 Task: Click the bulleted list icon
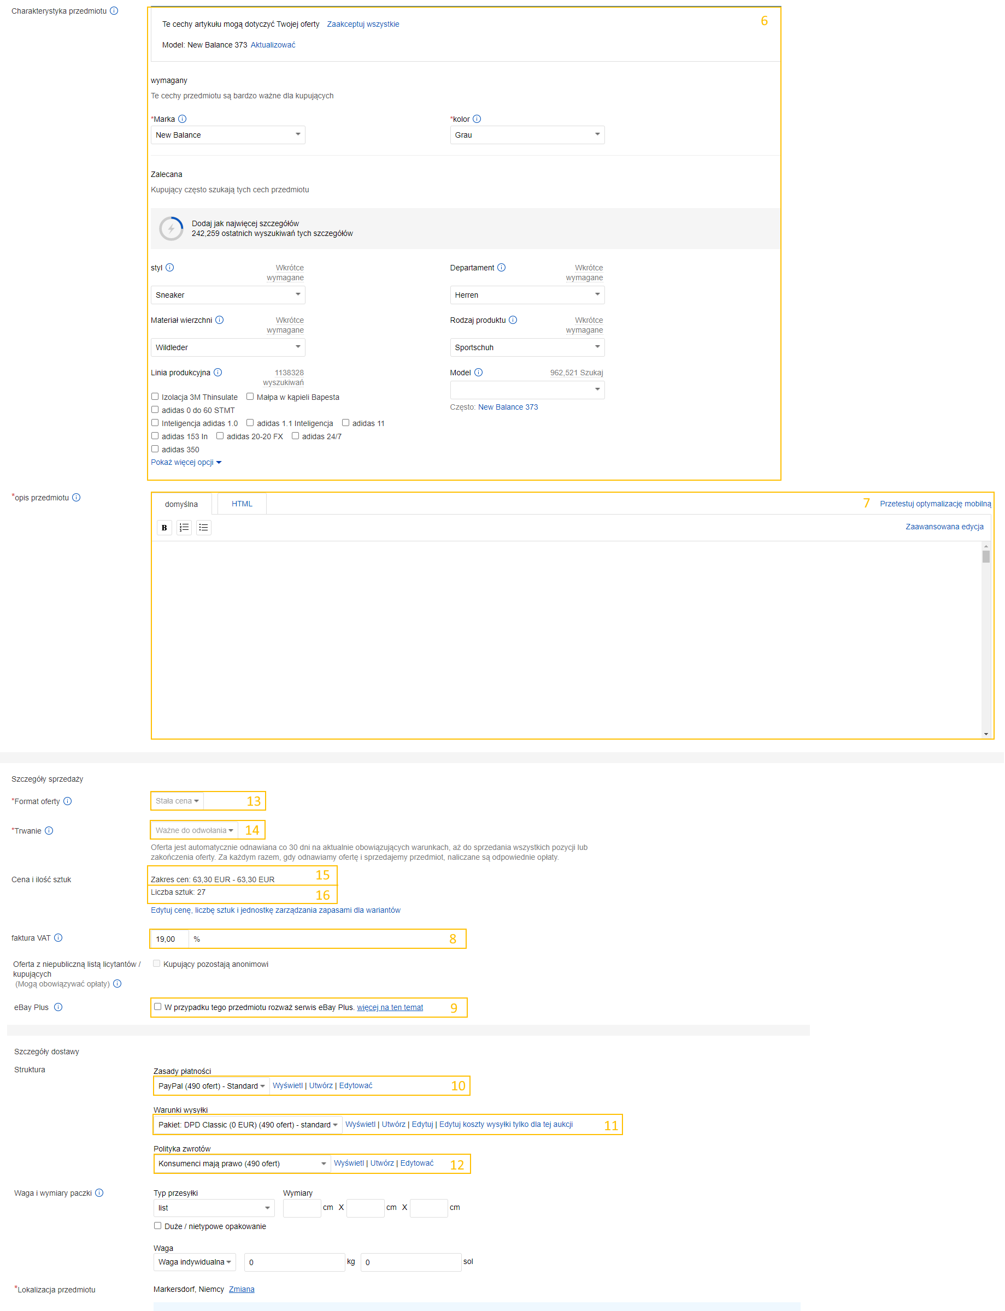[203, 528]
